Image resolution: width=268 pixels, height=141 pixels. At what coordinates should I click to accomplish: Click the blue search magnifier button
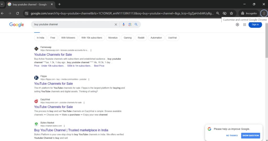tap(136, 24)
